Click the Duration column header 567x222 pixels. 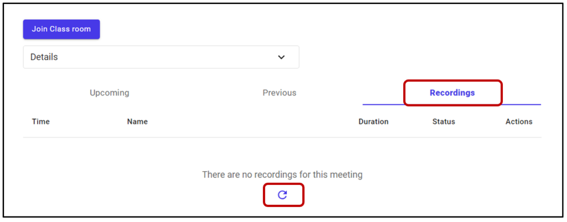pos(373,121)
